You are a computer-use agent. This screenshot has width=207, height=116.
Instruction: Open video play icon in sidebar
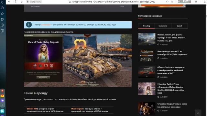click(2, 25)
